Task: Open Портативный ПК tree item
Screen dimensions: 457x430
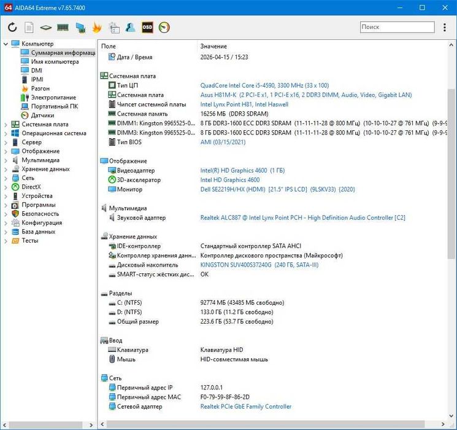Action: click(x=49, y=106)
